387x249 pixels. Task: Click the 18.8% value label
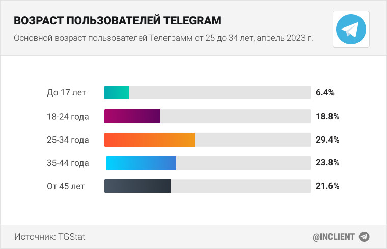tap(327, 116)
